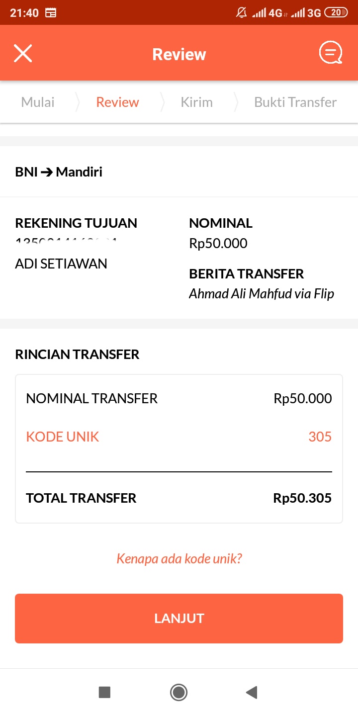Open the Bukti Transfer step

pos(295,102)
